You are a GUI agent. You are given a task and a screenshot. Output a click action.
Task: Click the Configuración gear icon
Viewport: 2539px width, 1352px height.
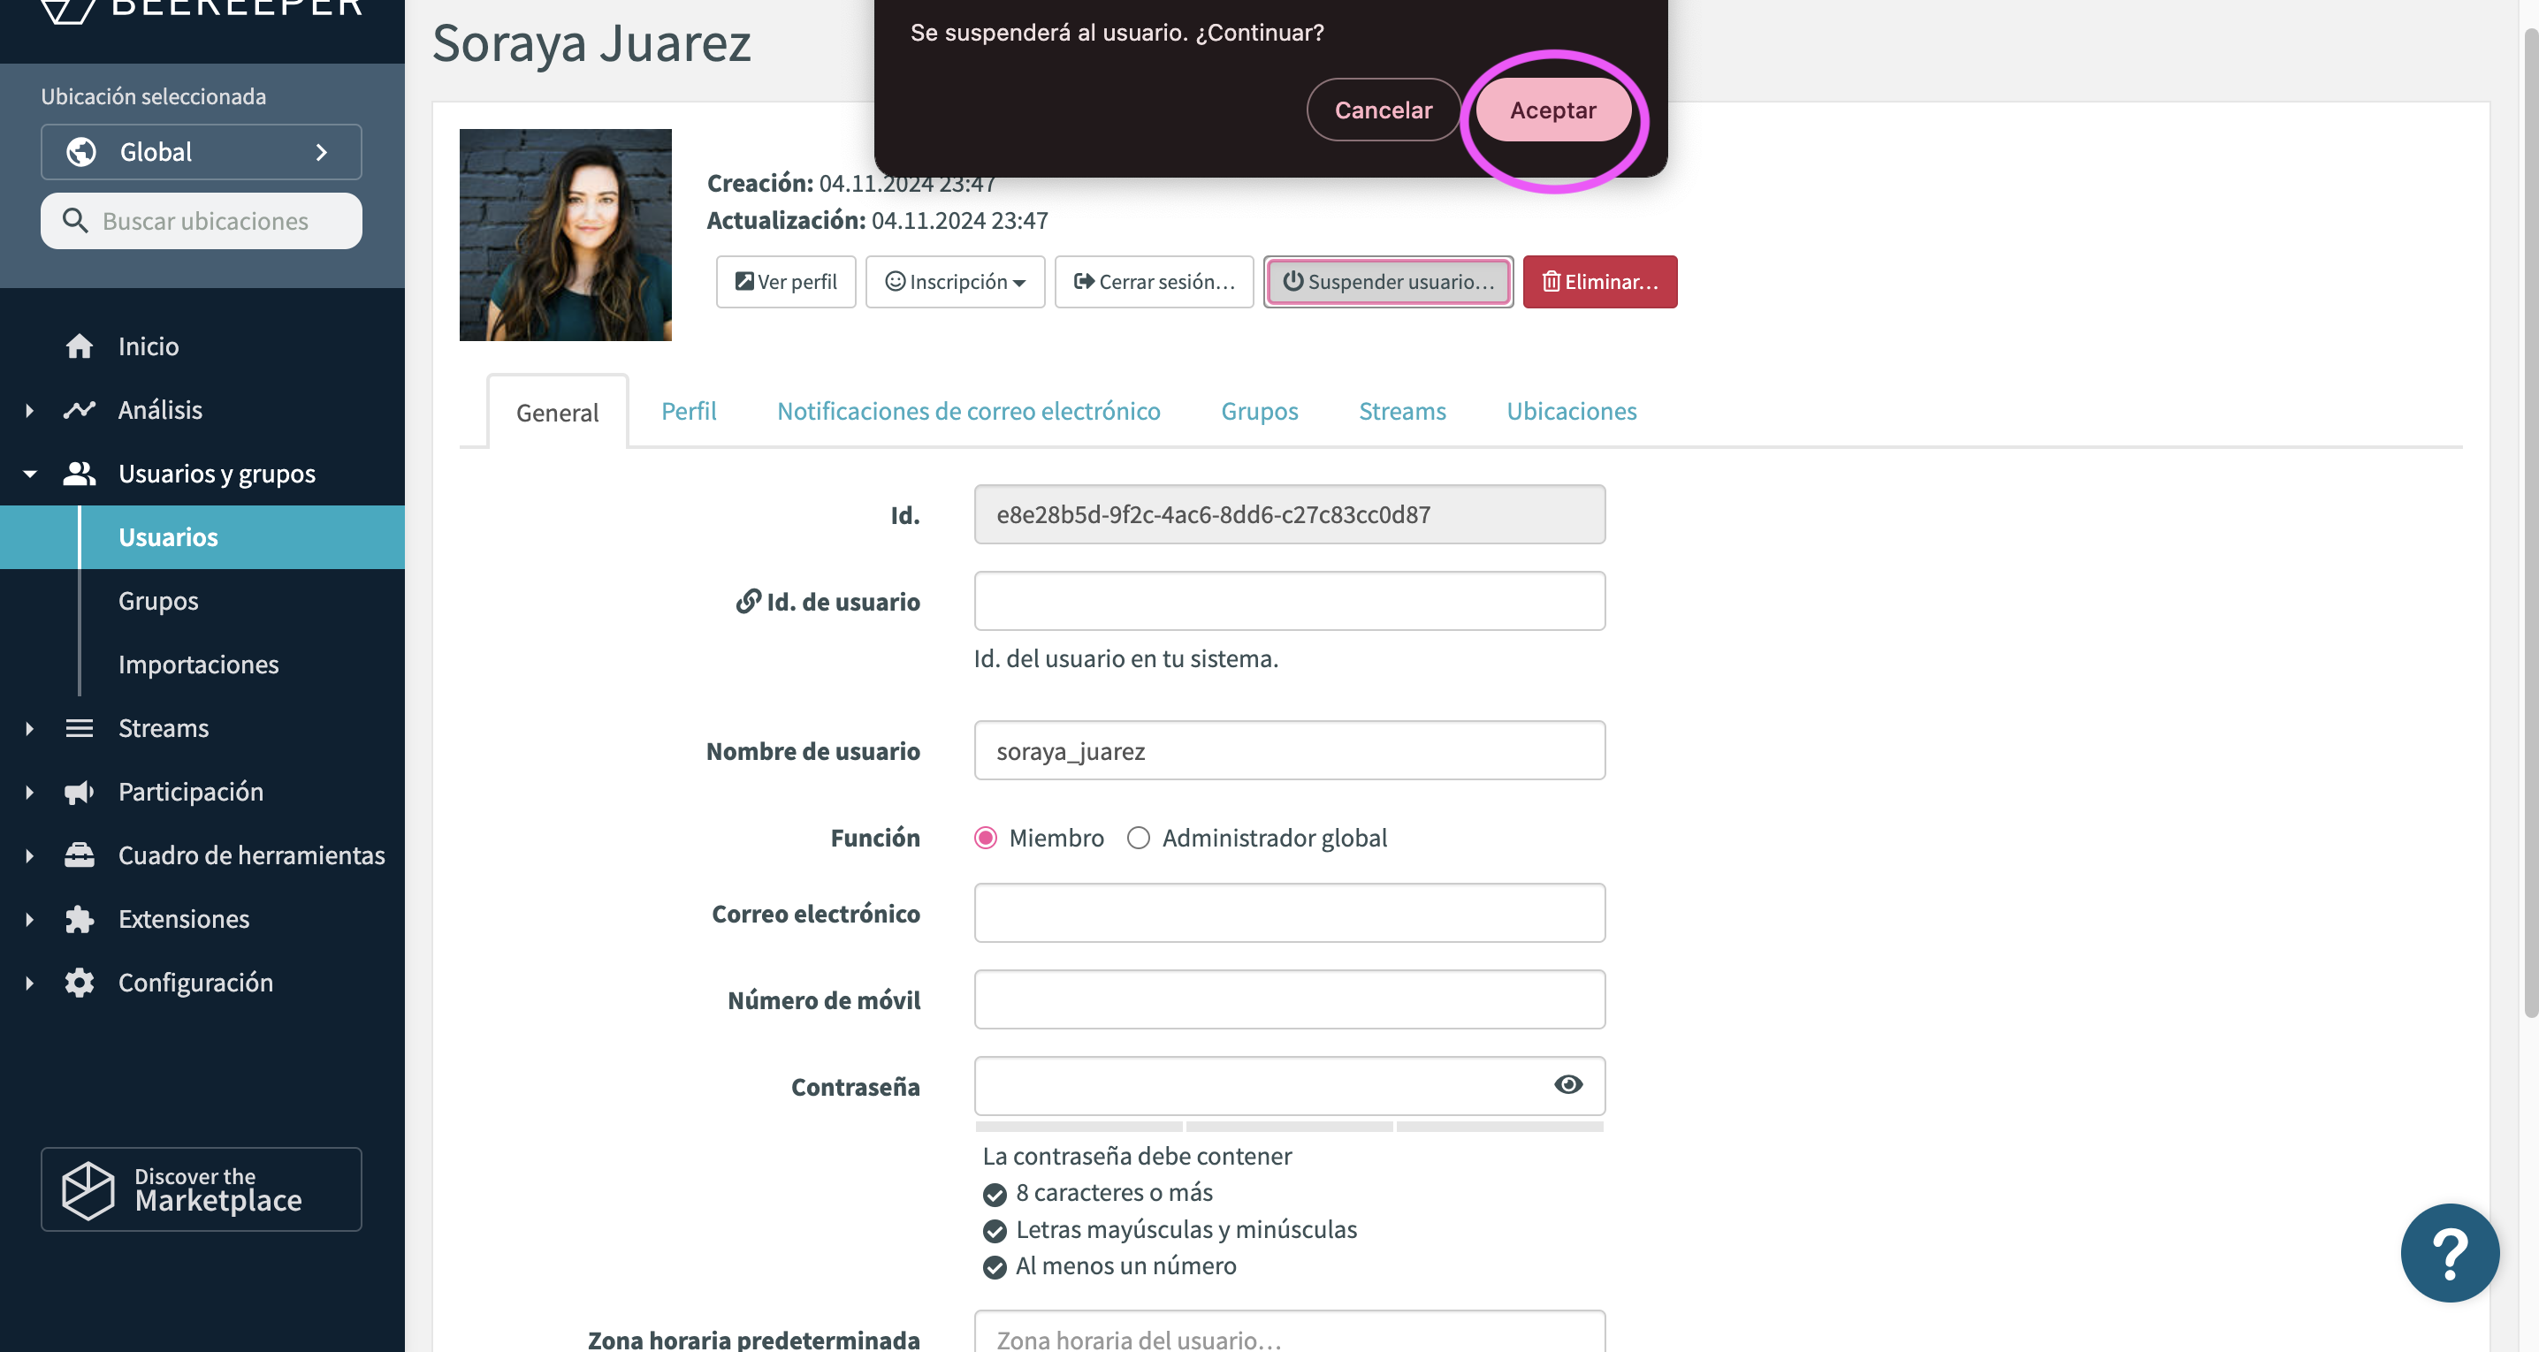click(x=79, y=983)
